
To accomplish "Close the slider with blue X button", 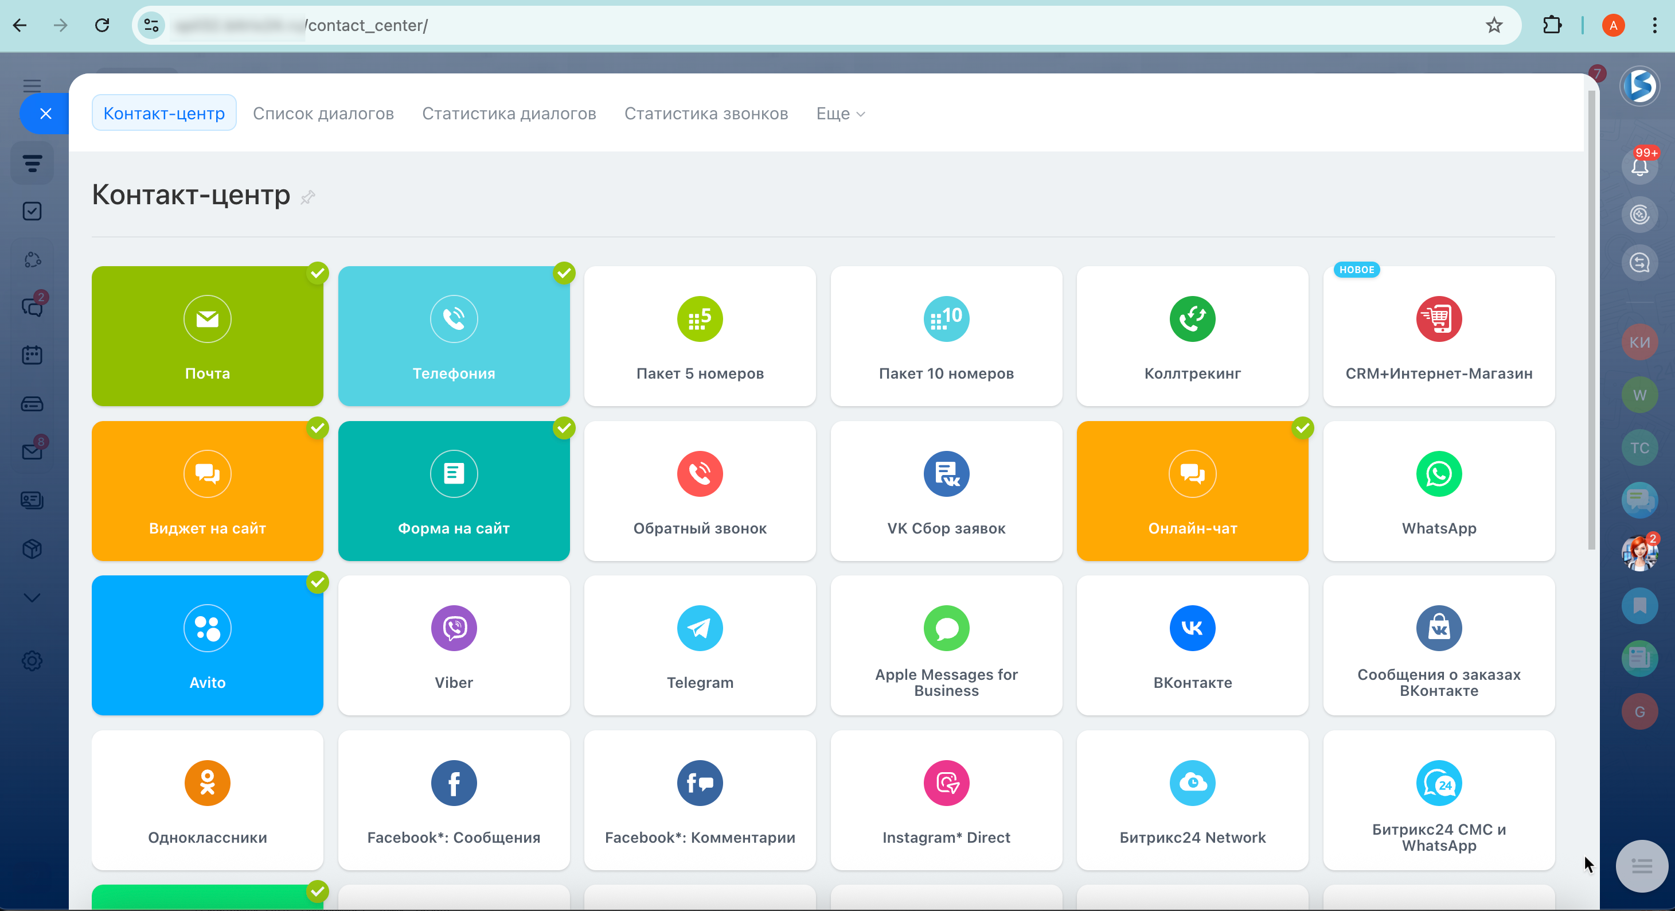I will coord(45,114).
